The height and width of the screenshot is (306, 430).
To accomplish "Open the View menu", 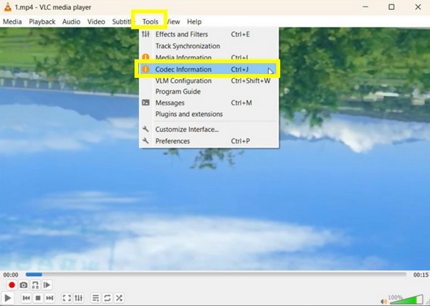I will click(x=173, y=21).
